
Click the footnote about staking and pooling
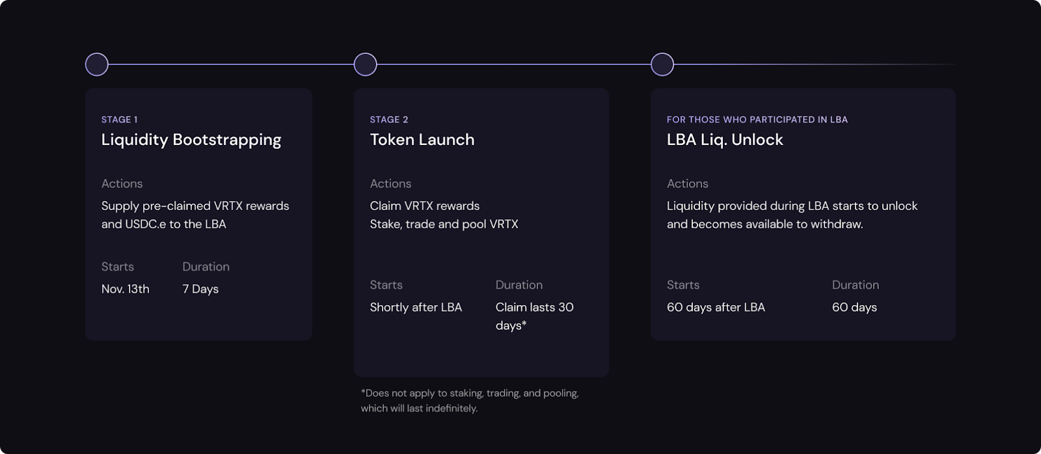coord(469,401)
